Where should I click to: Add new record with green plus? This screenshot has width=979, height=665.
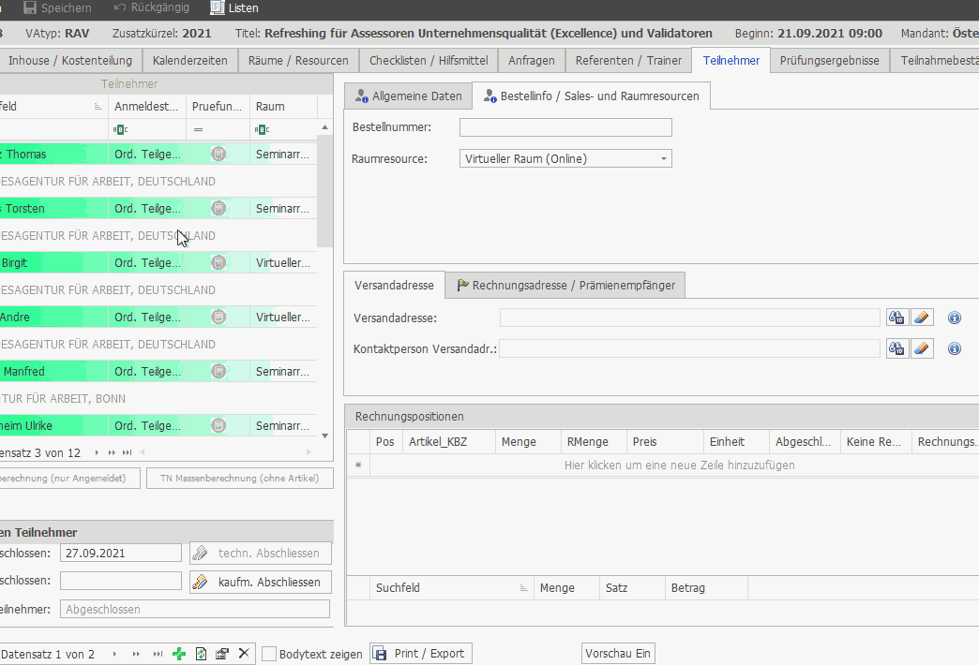179,654
